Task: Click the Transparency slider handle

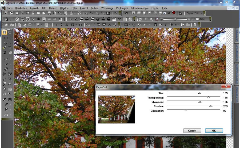Action: click(209, 98)
